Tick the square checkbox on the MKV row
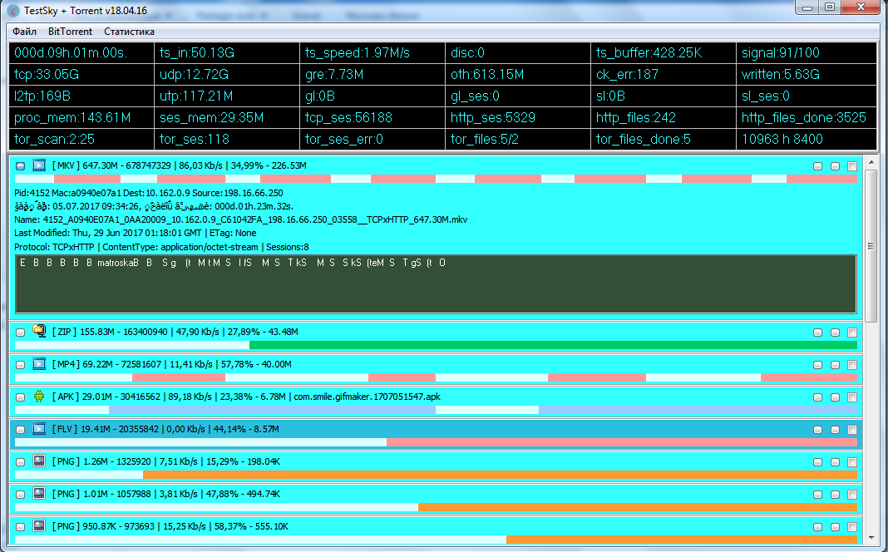 (852, 166)
